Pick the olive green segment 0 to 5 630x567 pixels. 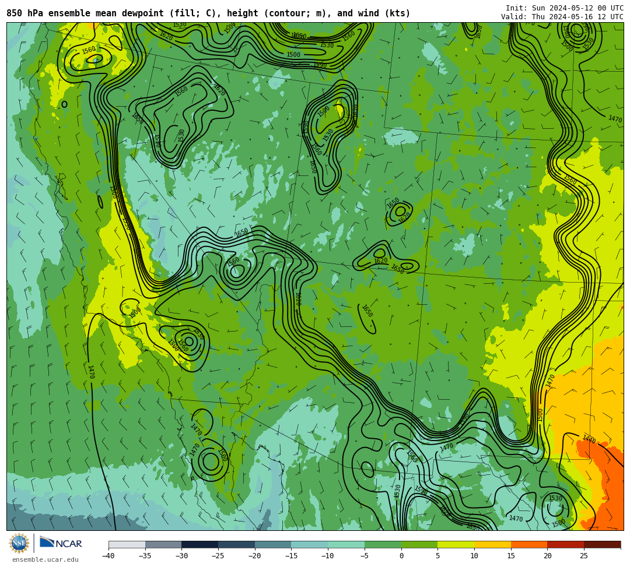pos(419,544)
